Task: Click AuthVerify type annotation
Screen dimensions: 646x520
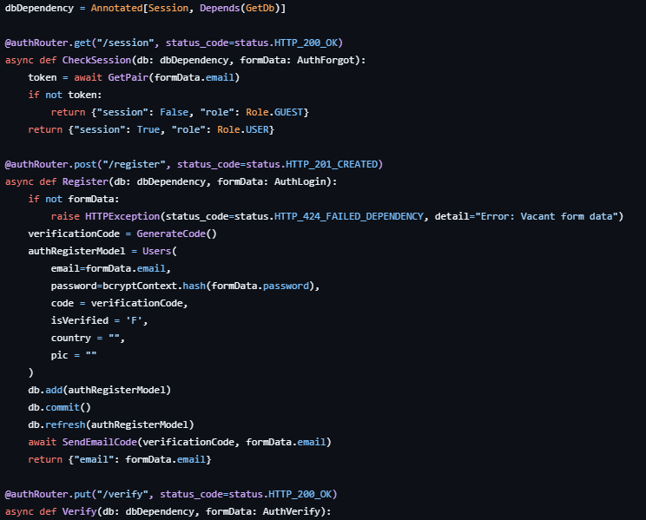Action: tap(291, 511)
